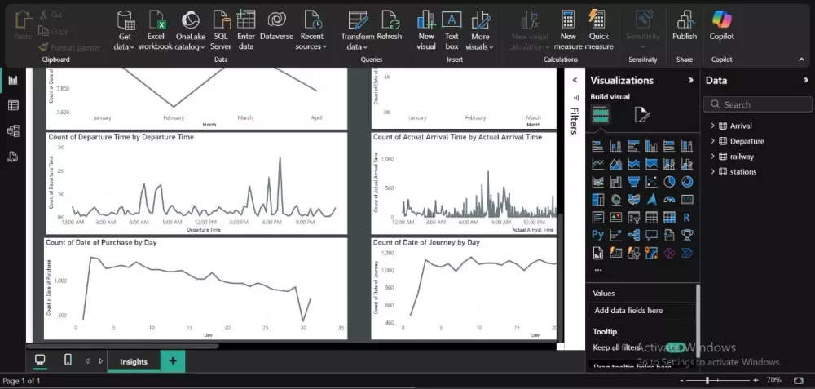This screenshot has width=815, height=389.
Task: Click the Search field in Data pane
Action: (x=757, y=104)
